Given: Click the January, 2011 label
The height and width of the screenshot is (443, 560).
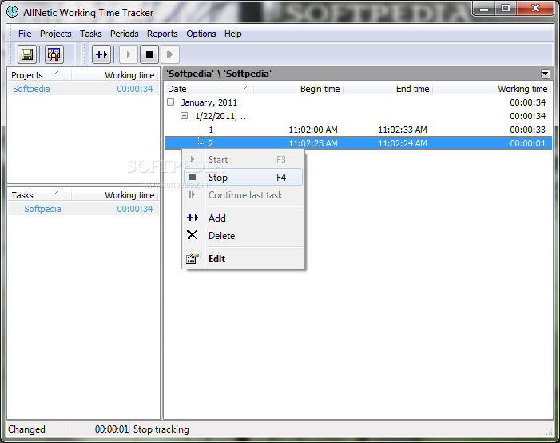Looking at the screenshot, I should (x=209, y=102).
